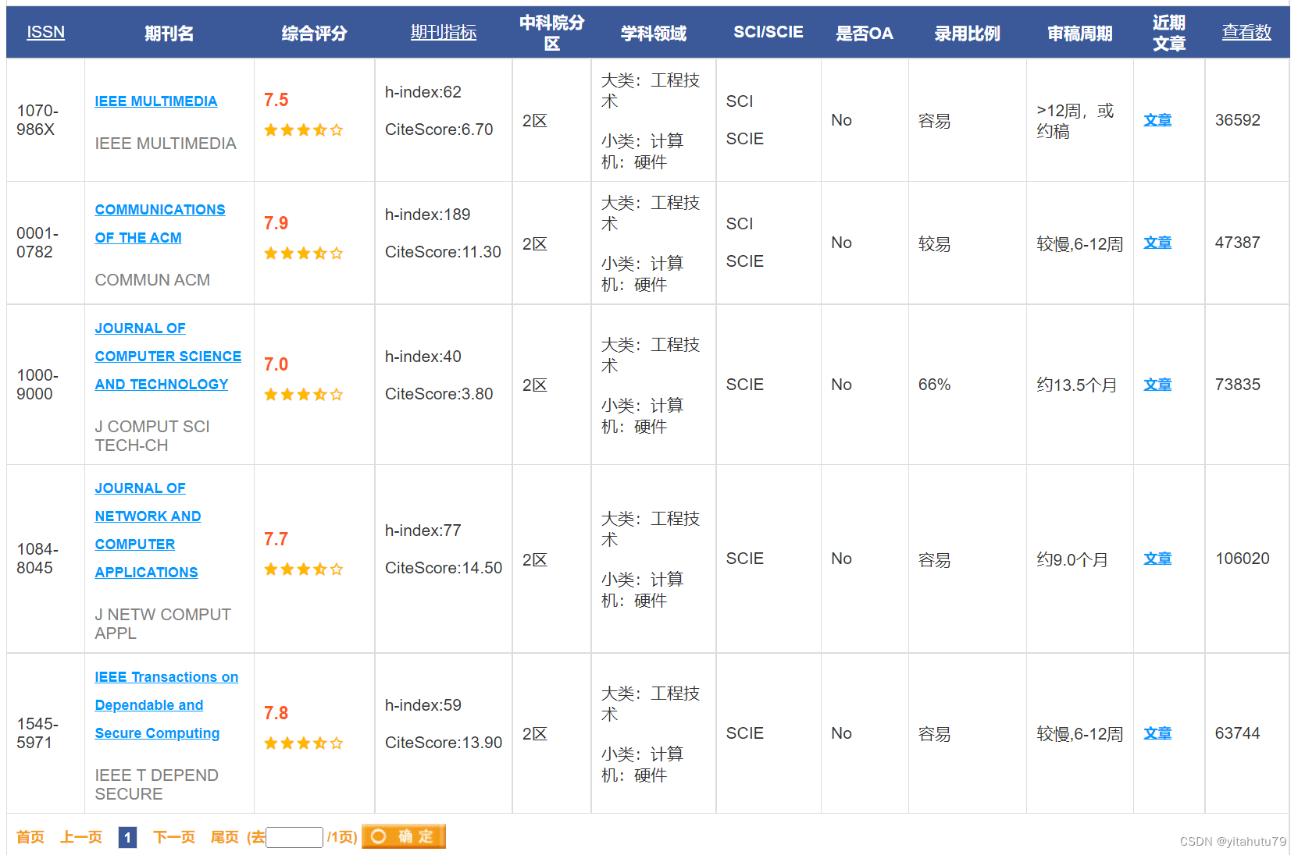Image resolution: width=1298 pixels, height=855 pixels.
Task: Click the view count 106020
Action: click(1243, 559)
